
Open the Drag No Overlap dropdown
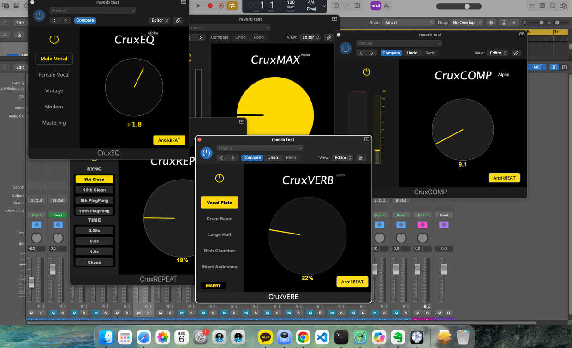pyautogui.click(x=466, y=23)
